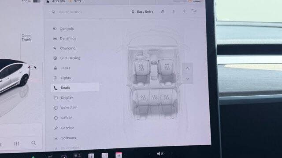Click the muted volume speaker icon
The width and height of the screenshot is (282, 158).
[x=160, y=154]
